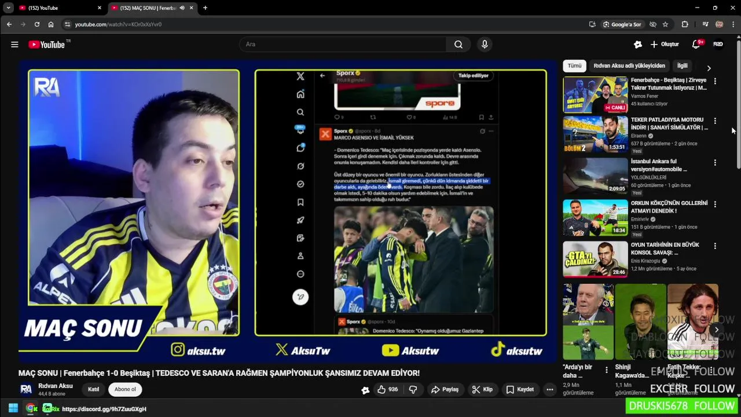Start voice search with the microphone
The height and width of the screenshot is (417, 741).
point(485,45)
